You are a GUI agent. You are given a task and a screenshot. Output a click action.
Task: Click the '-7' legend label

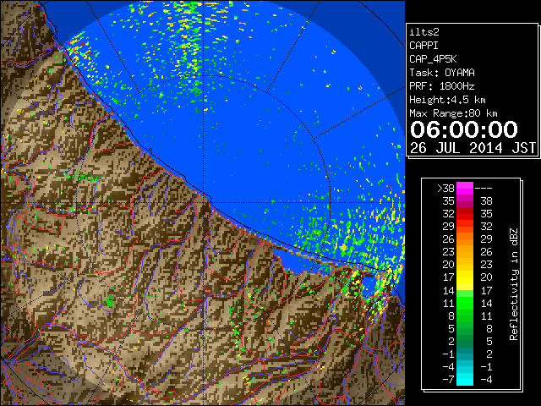448,380
